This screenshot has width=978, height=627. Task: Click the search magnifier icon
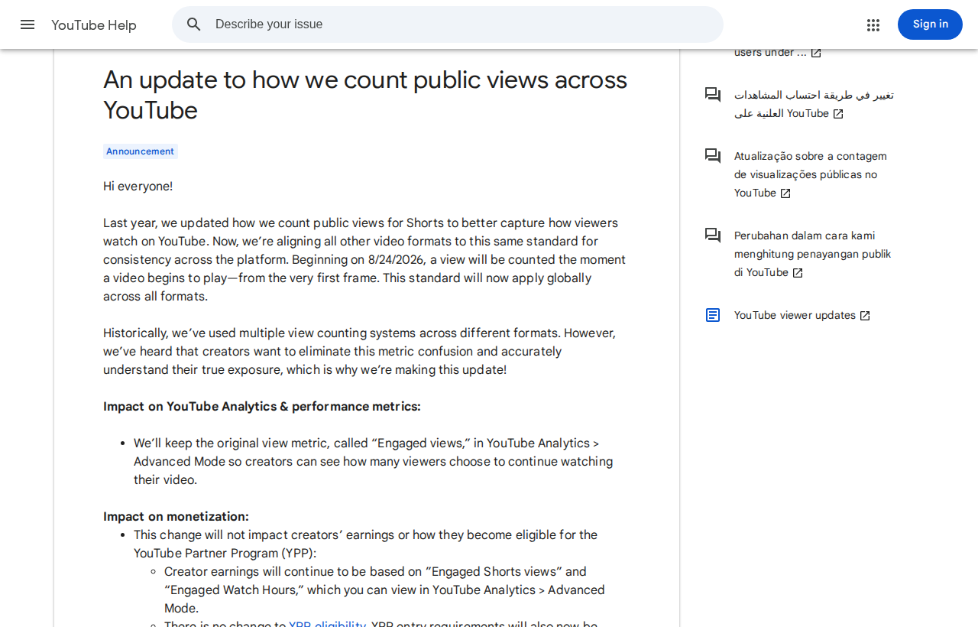(194, 24)
